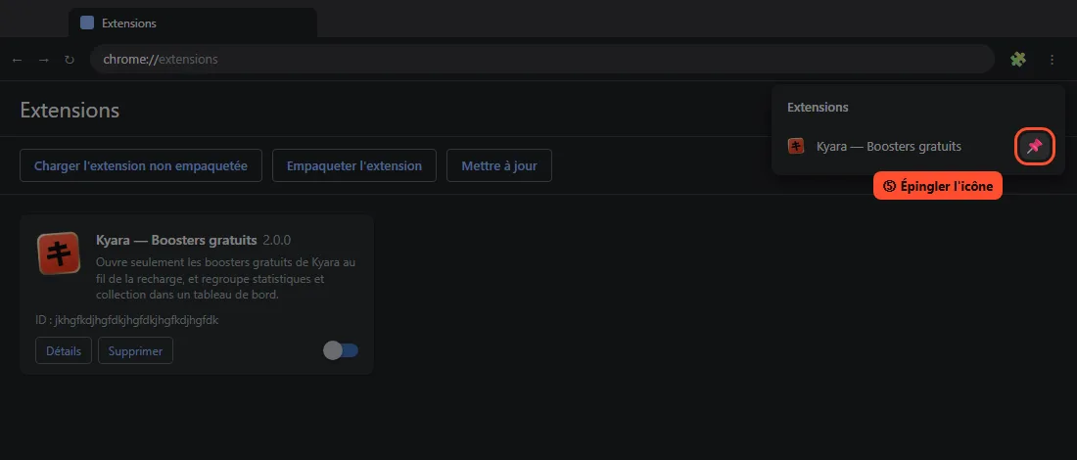Click the version number 2.0.0

coord(276,241)
